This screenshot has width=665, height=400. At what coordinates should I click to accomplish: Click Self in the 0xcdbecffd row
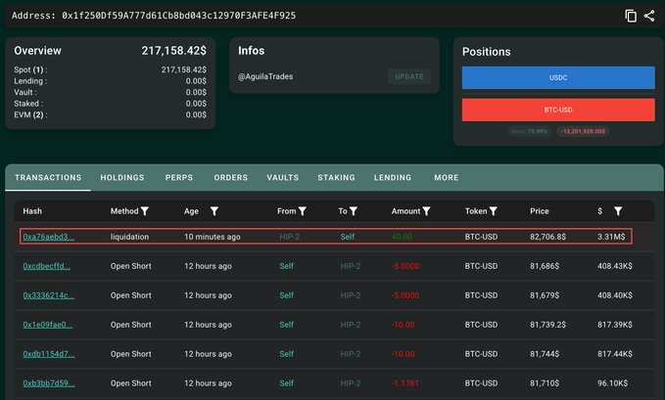point(286,266)
